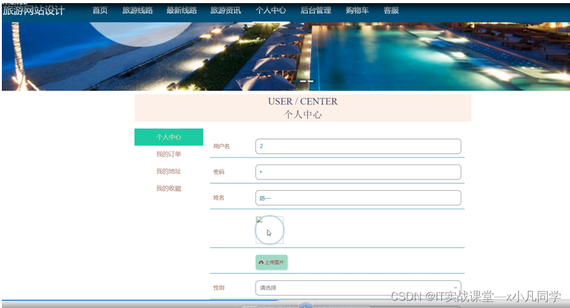Open 我的地址 in the sidebar
The image size is (570, 308).
point(169,171)
